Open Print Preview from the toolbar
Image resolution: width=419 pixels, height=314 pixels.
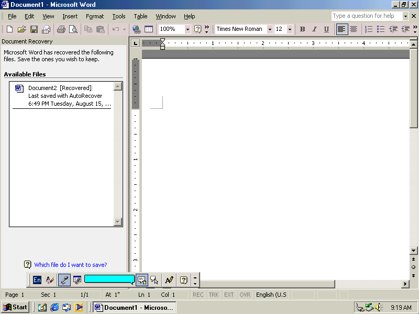click(73, 29)
